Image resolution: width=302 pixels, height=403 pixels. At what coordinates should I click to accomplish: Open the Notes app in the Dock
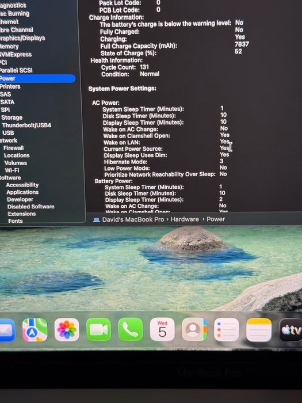259,330
